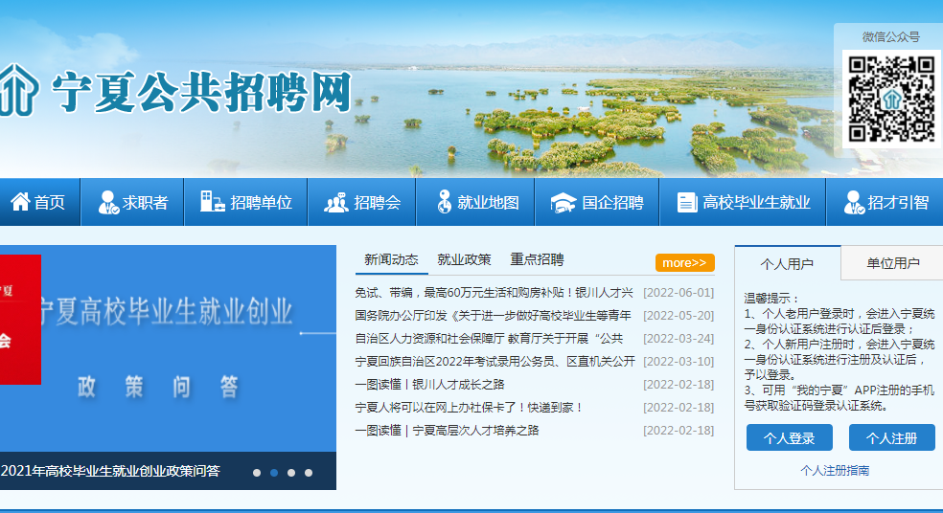Switch to the 单位用户 tab
The image size is (943, 513).
[892, 263]
